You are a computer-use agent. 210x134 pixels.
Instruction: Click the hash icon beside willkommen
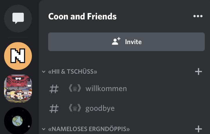[54, 89]
